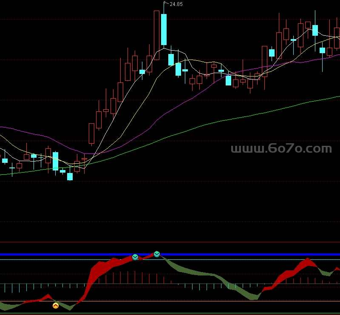Select the tall cyan candle below 24.85
This screenshot has height=315, width=340.
point(164,29)
